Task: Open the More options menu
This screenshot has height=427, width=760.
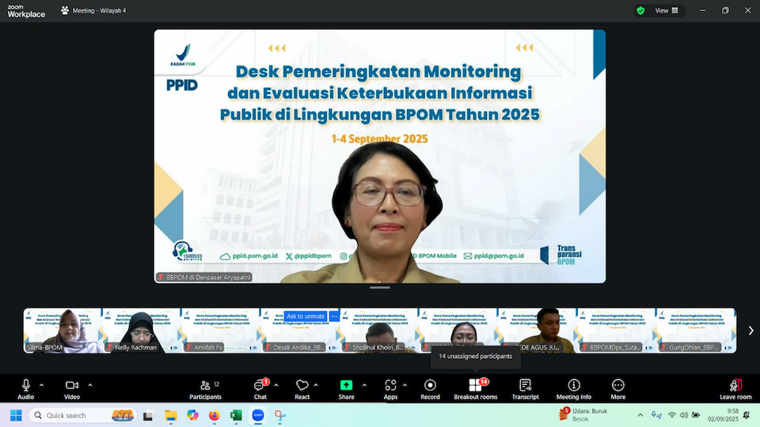Action: [x=618, y=389]
